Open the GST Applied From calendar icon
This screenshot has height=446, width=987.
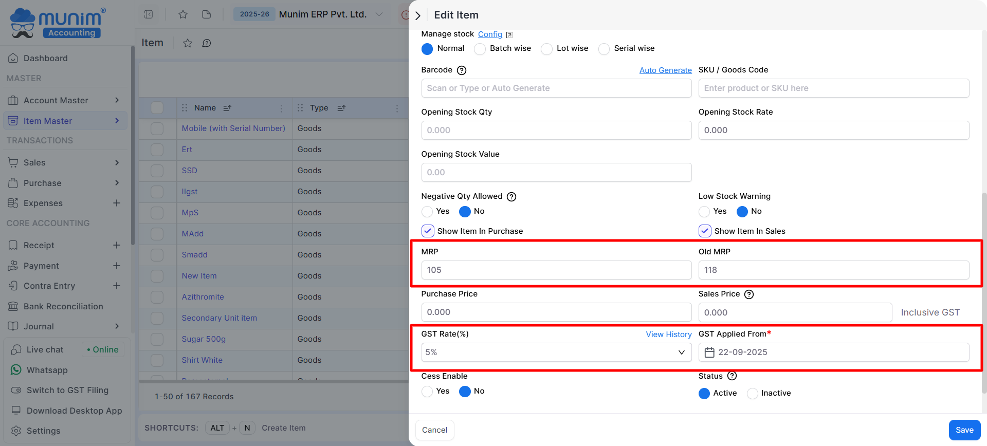pos(709,352)
